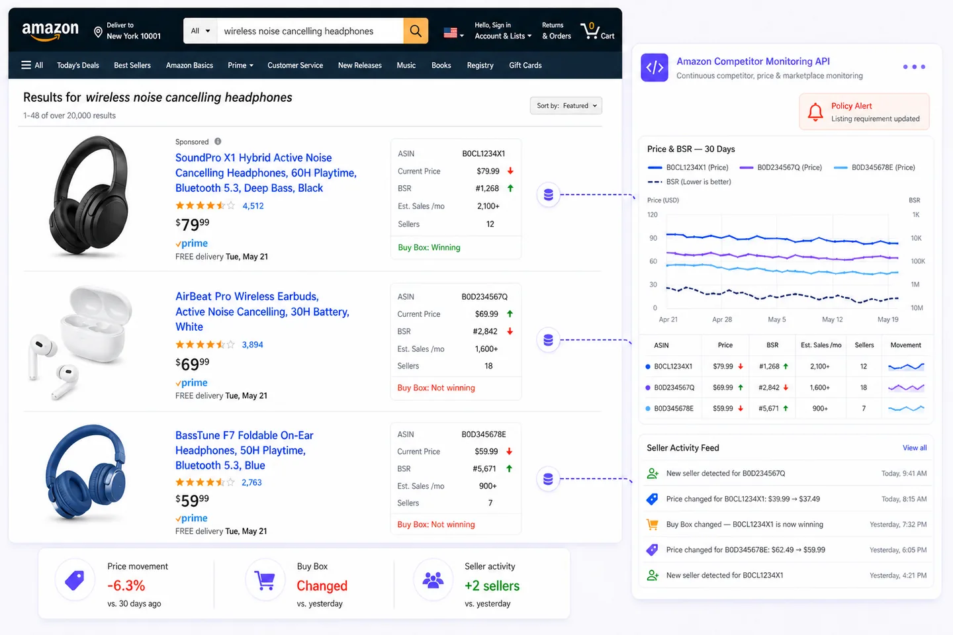Open Music in the nav bar
953x635 pixels.
pos(406,65)
